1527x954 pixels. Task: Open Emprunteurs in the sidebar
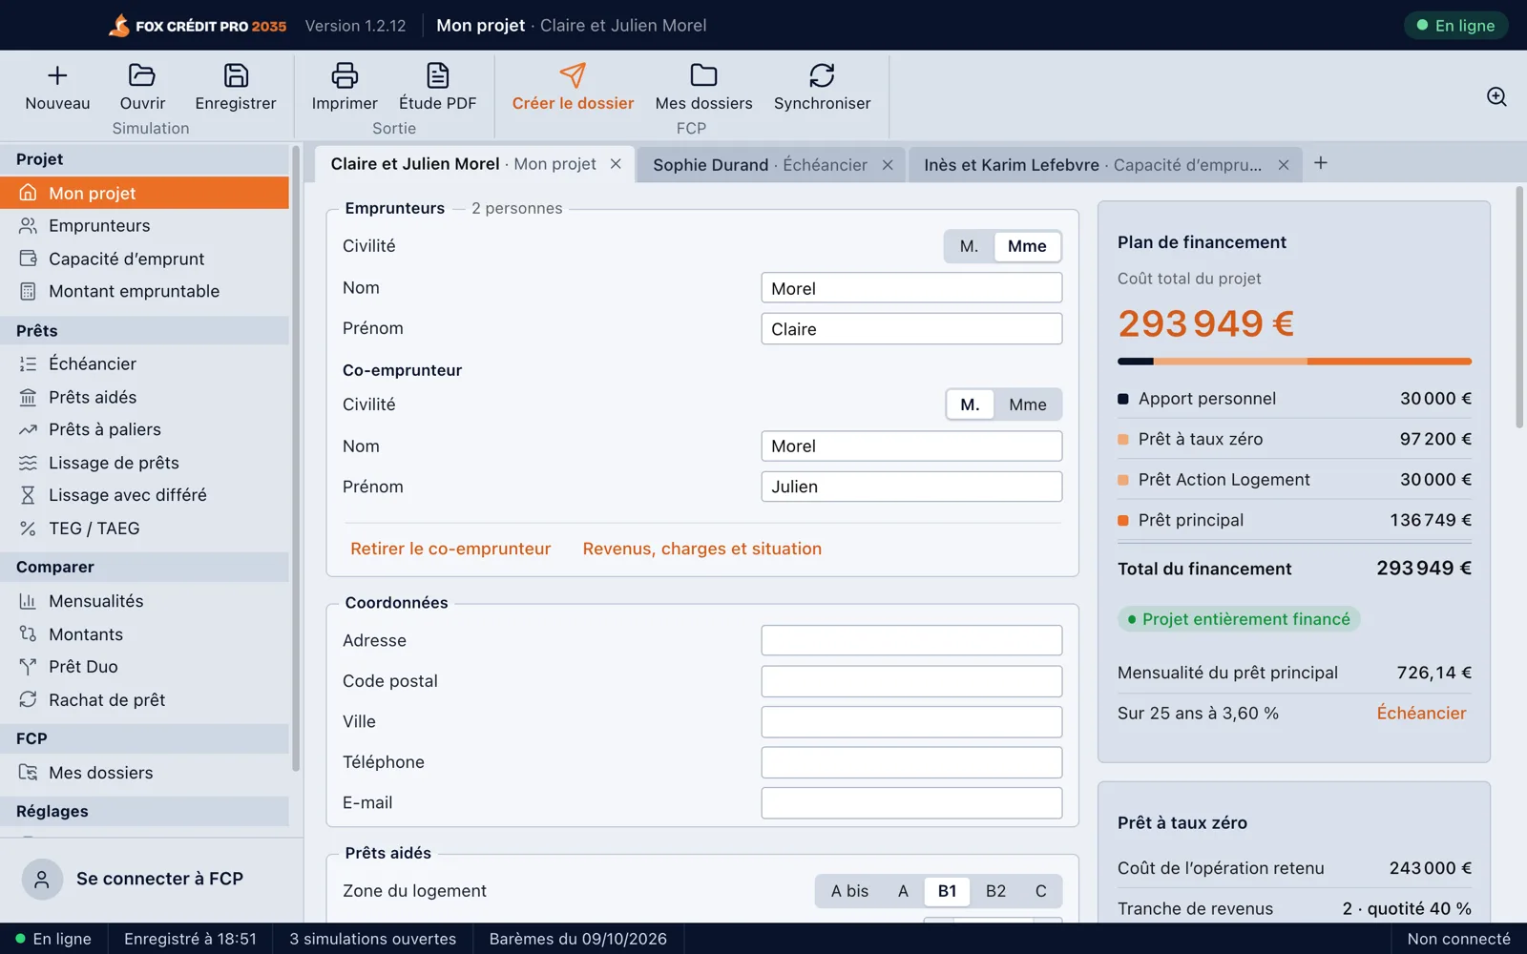click(x=145, y=226)
